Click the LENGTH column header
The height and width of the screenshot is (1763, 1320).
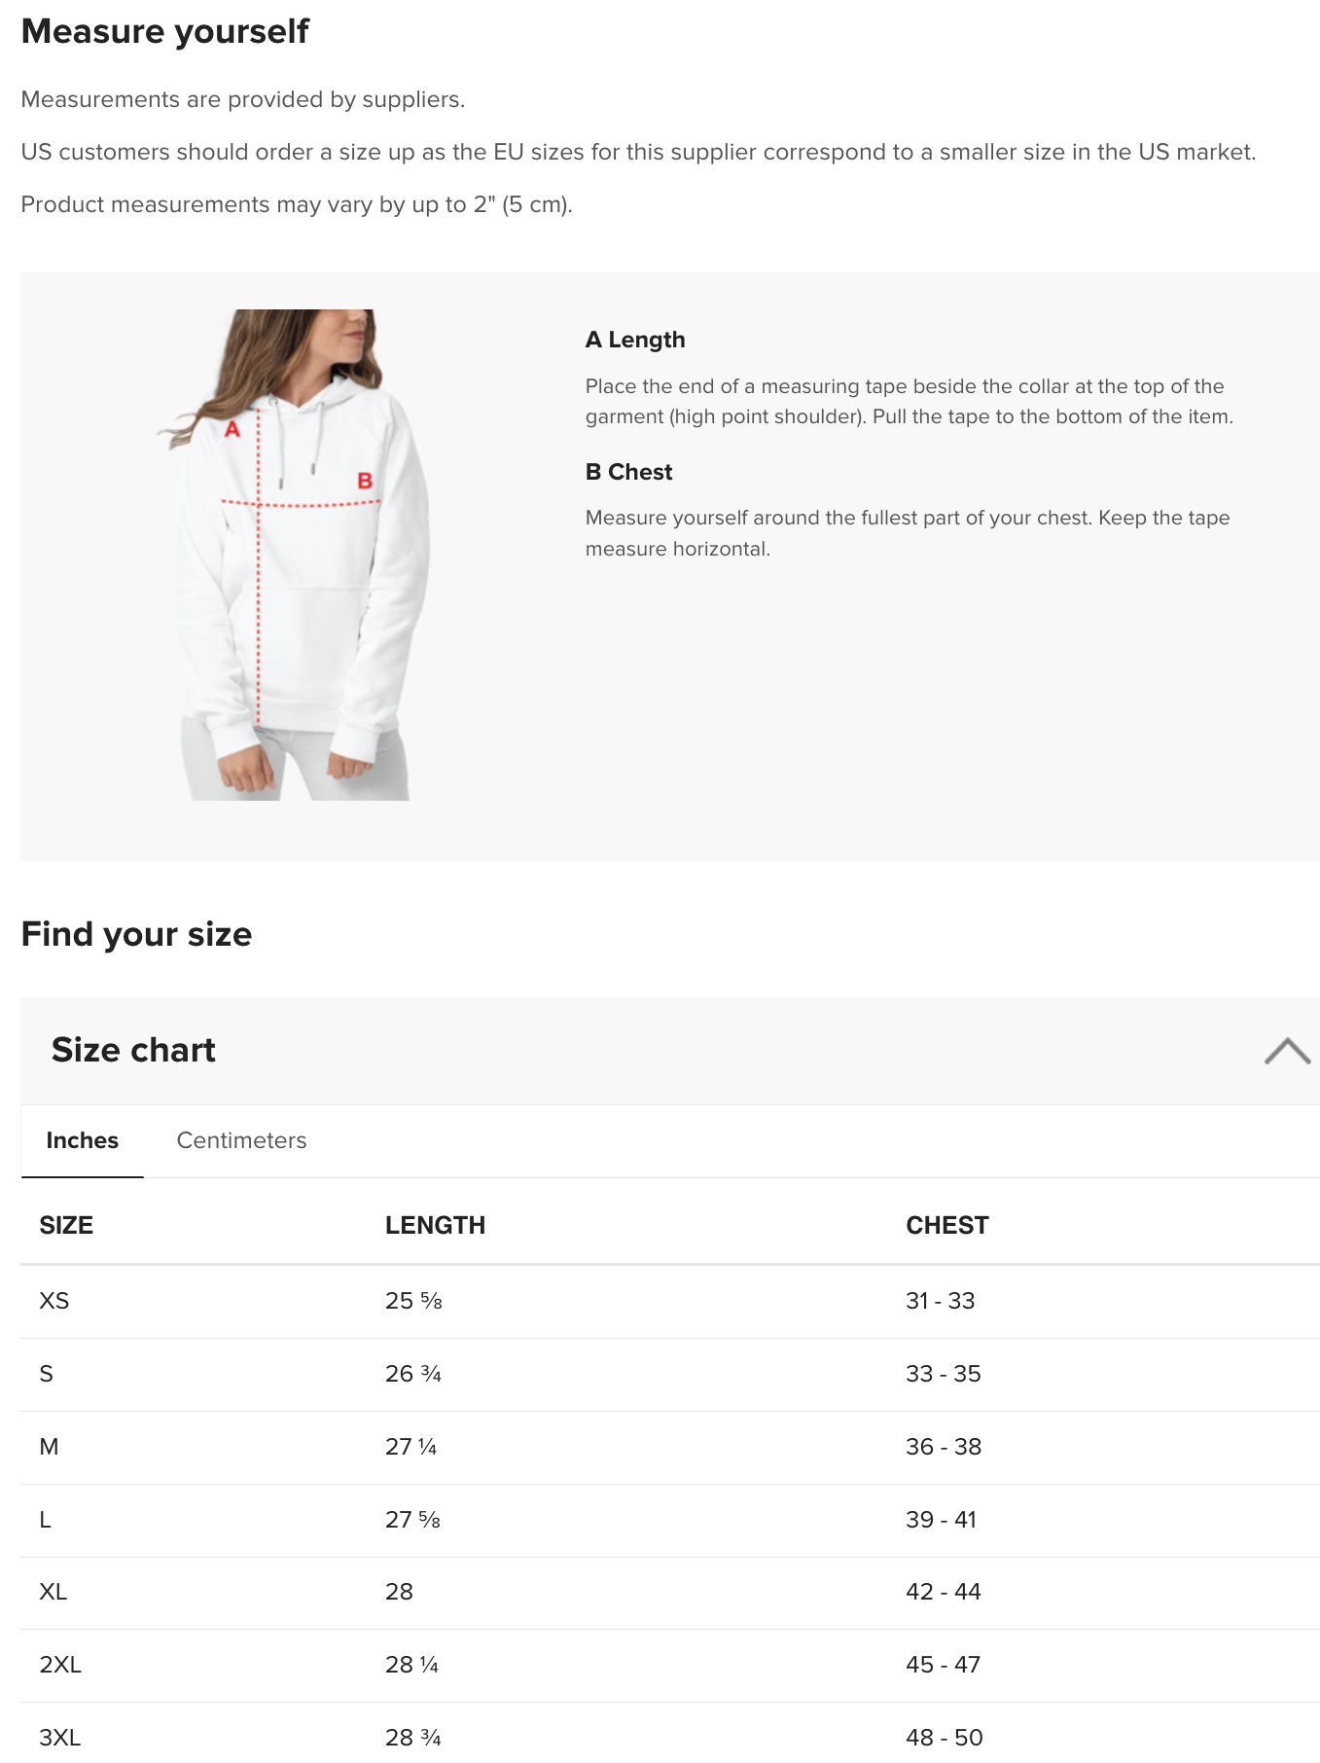[x=435, y=1225]
